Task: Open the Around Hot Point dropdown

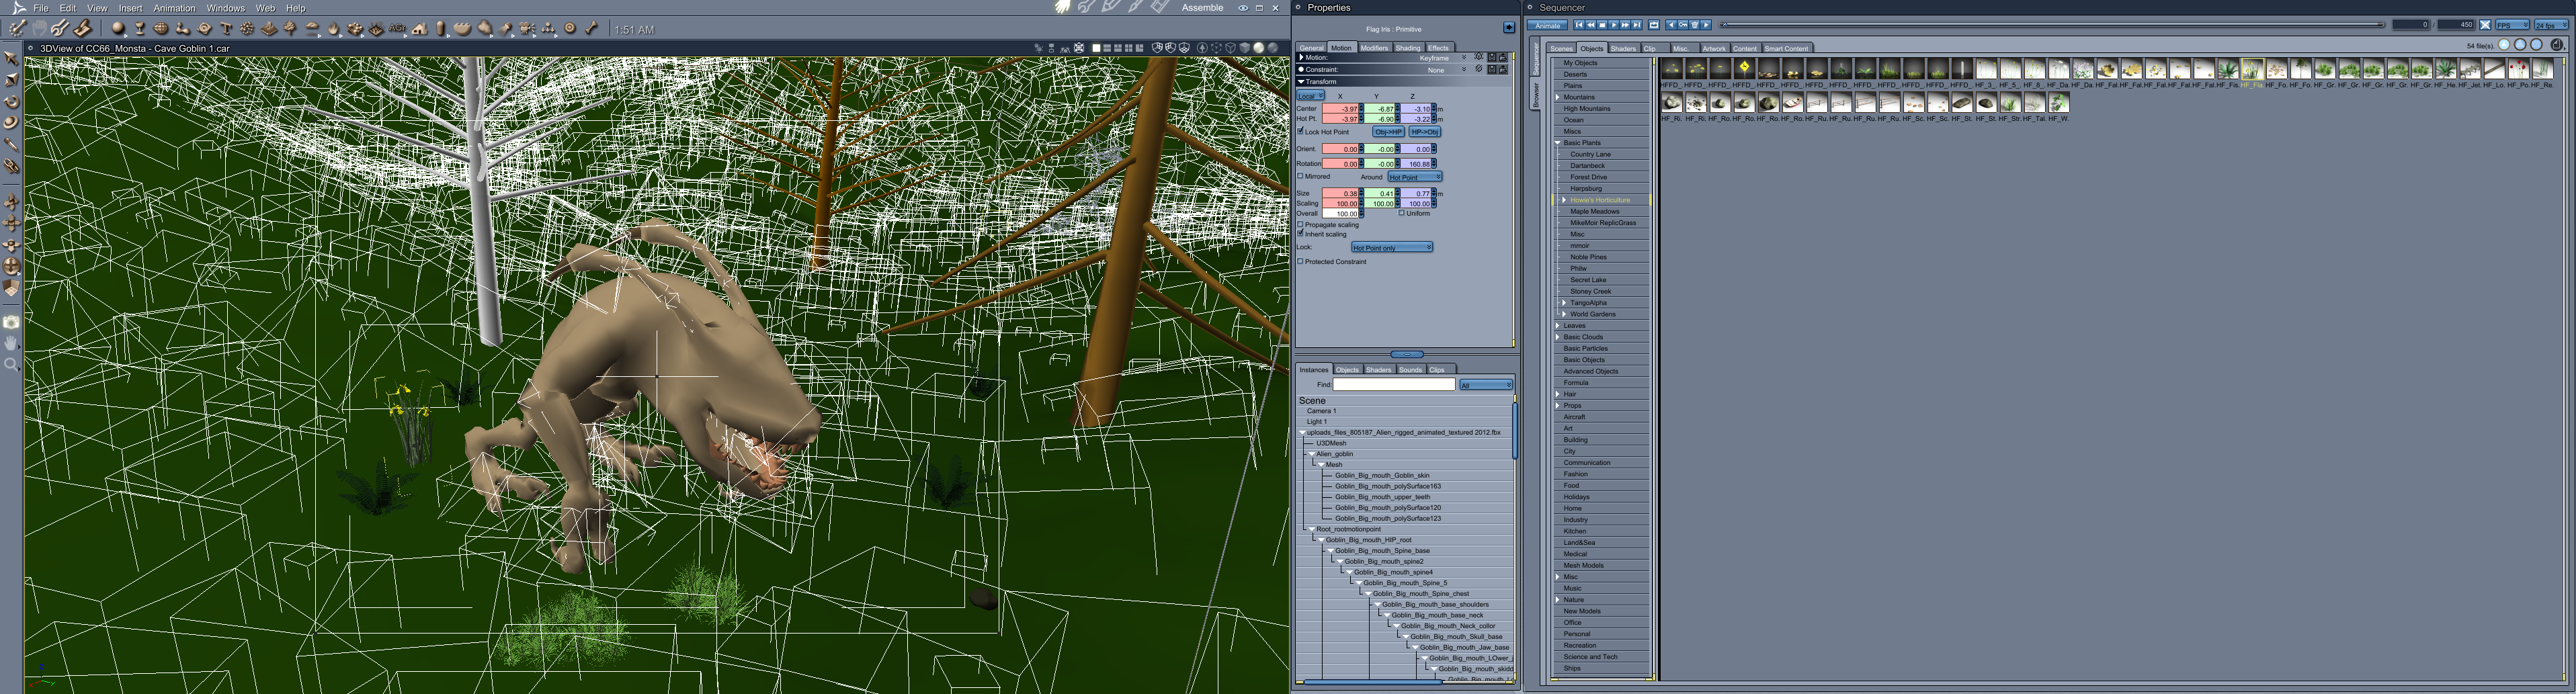Action: 1414,177
